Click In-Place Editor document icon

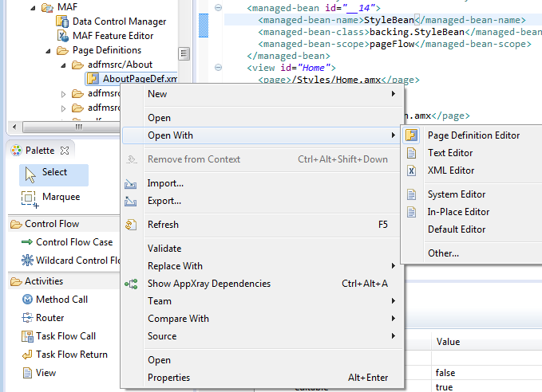tap(411, 212)
